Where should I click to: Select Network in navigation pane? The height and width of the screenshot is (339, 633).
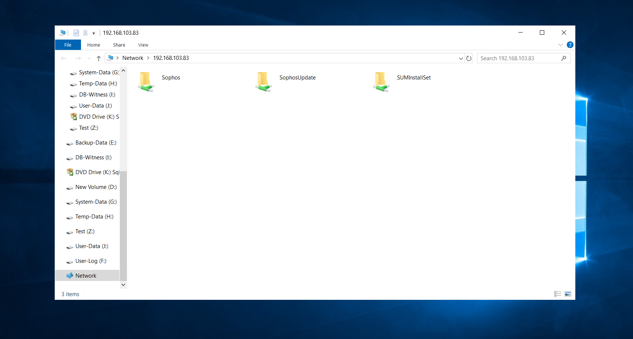coord(87,275)
